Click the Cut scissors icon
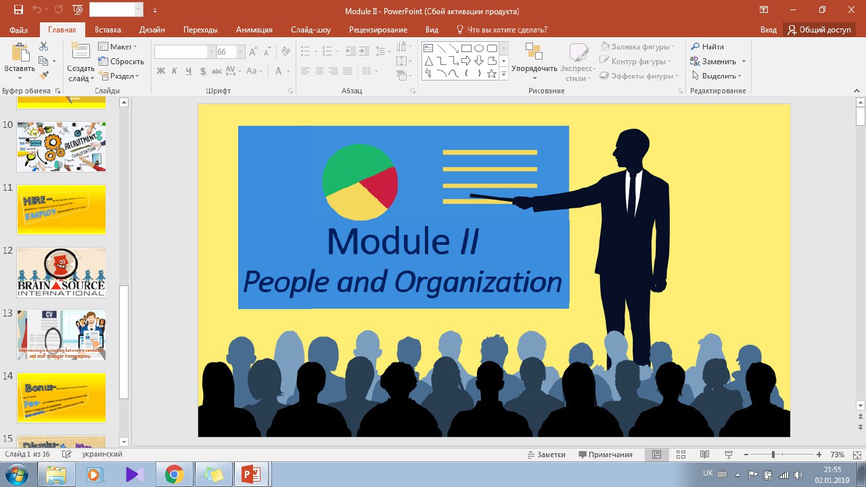Viewport: 866px width, 487px height. click(x=43, y=46)
